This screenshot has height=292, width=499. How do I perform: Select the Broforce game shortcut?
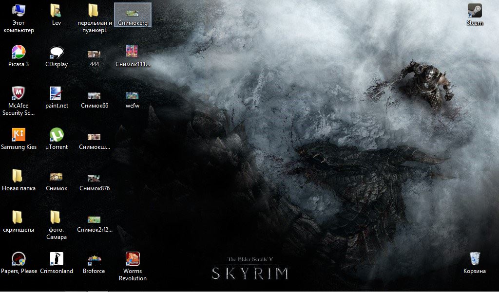(x=94, y=264)
